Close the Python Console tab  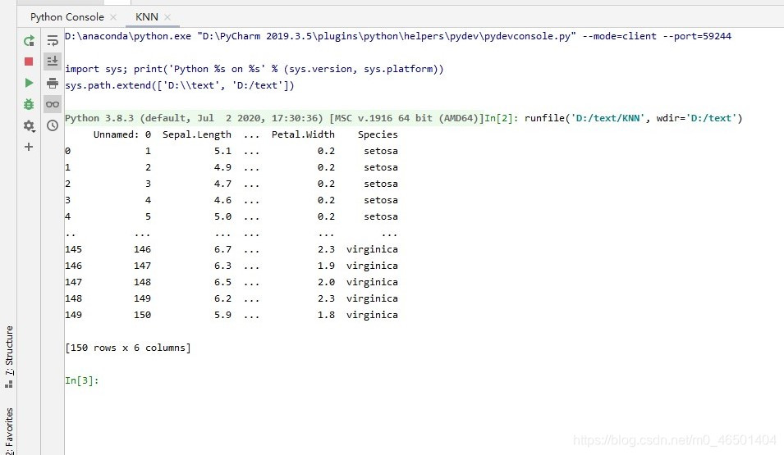[113, 17]
